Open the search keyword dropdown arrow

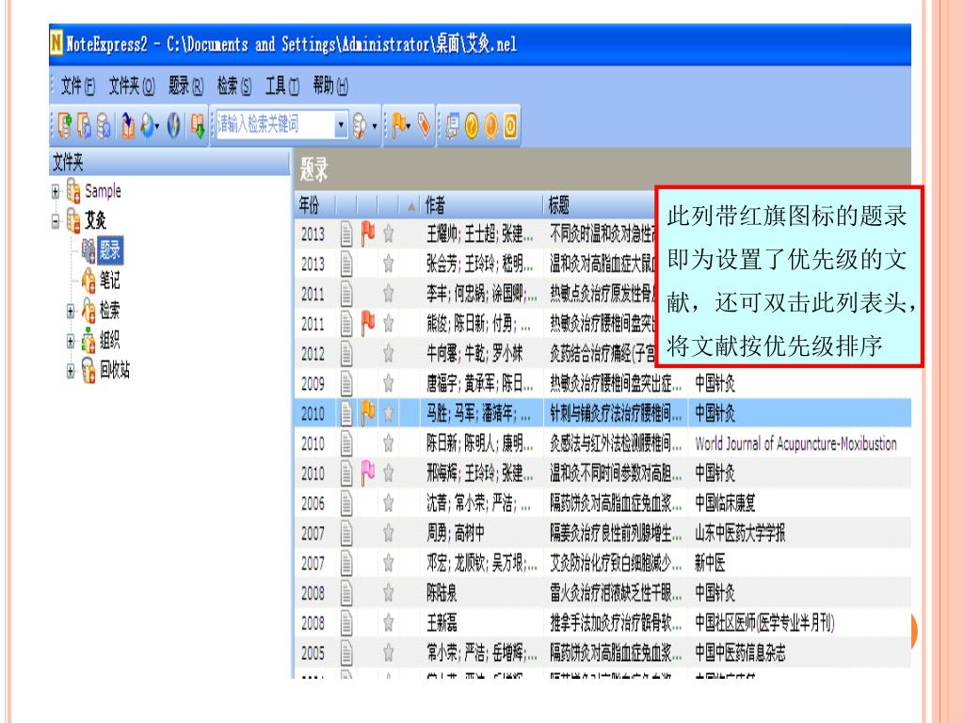341,125
